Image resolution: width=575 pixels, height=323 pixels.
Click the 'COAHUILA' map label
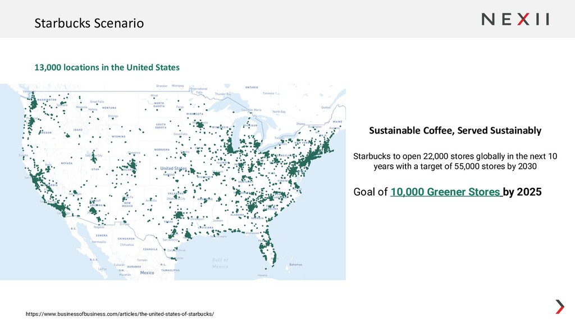[x=150, y=250]
